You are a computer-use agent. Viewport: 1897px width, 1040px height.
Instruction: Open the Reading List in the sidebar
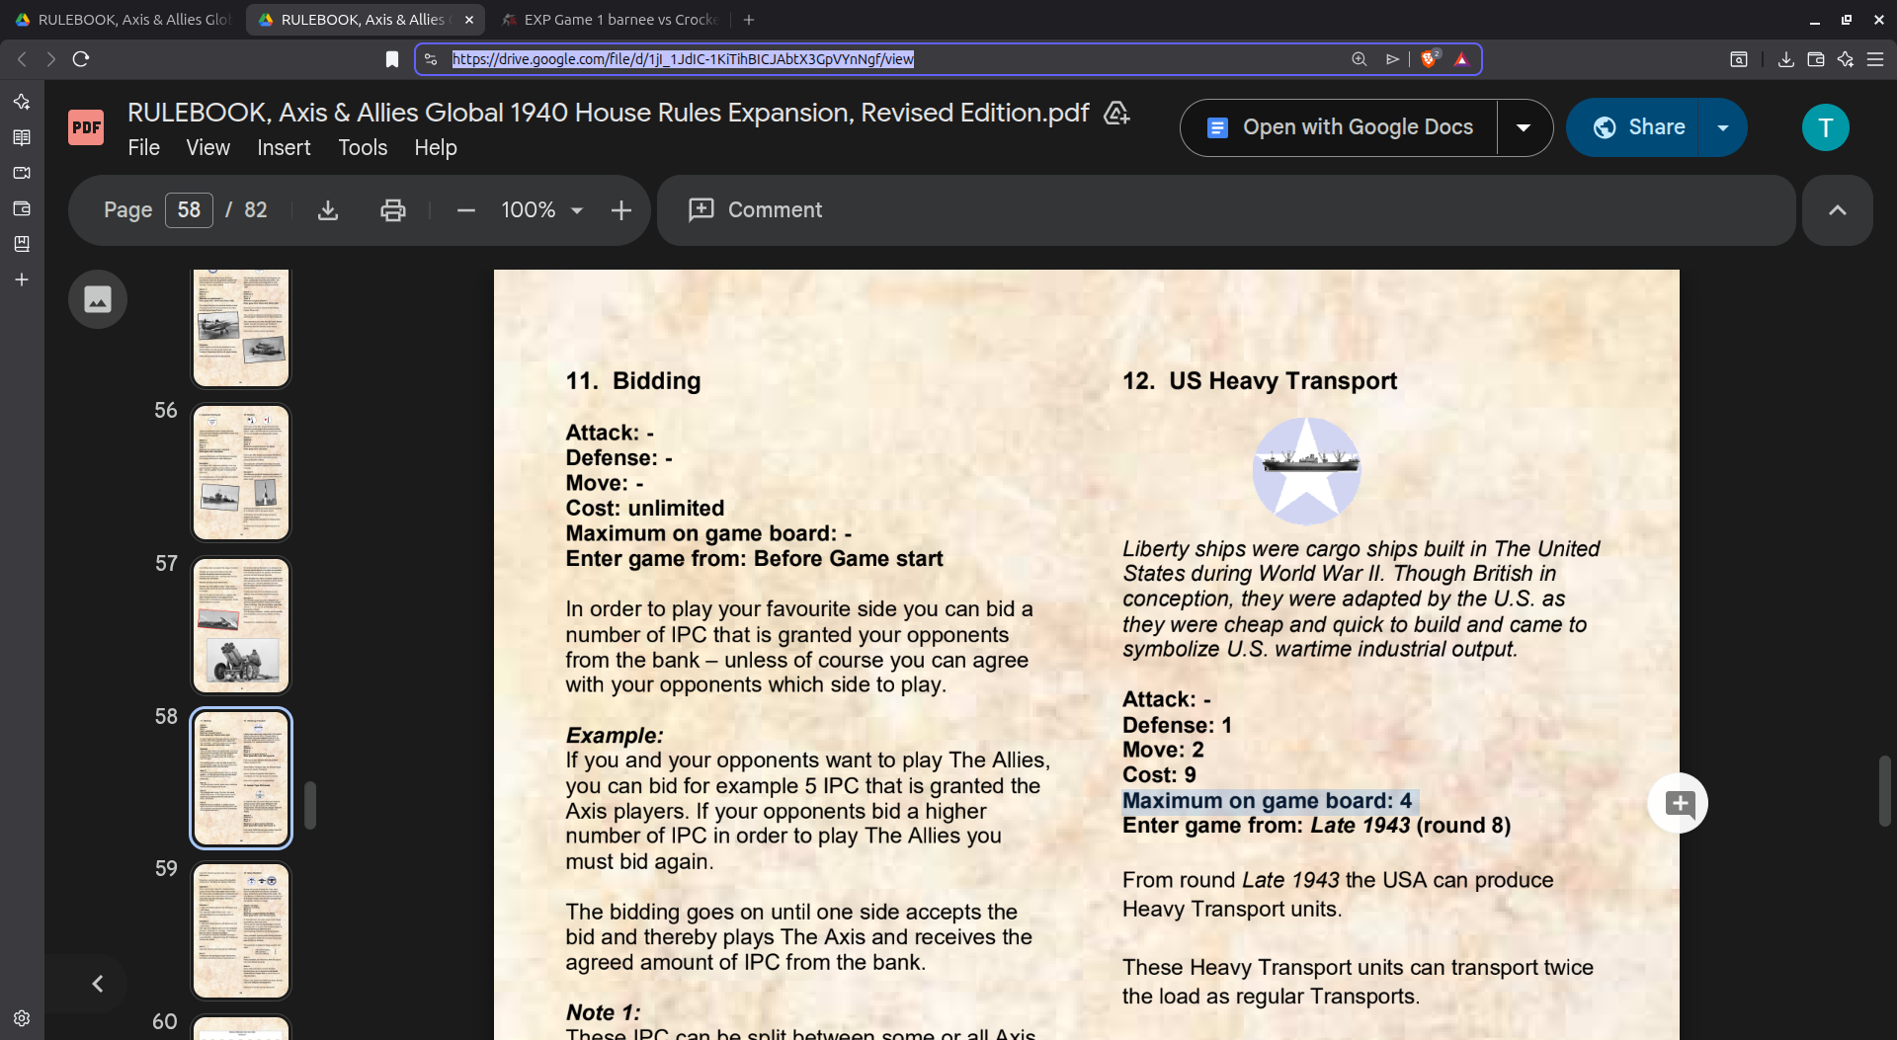point(22,137)
